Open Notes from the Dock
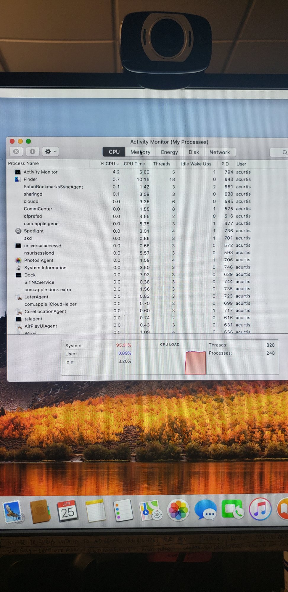The image size is (288, 592). click(95, 511)
